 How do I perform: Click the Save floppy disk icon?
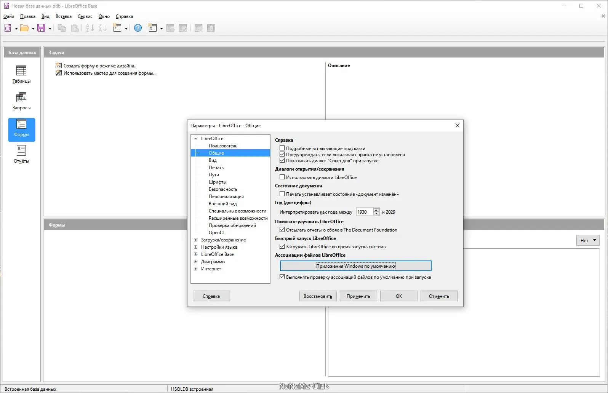pos(41,28)
